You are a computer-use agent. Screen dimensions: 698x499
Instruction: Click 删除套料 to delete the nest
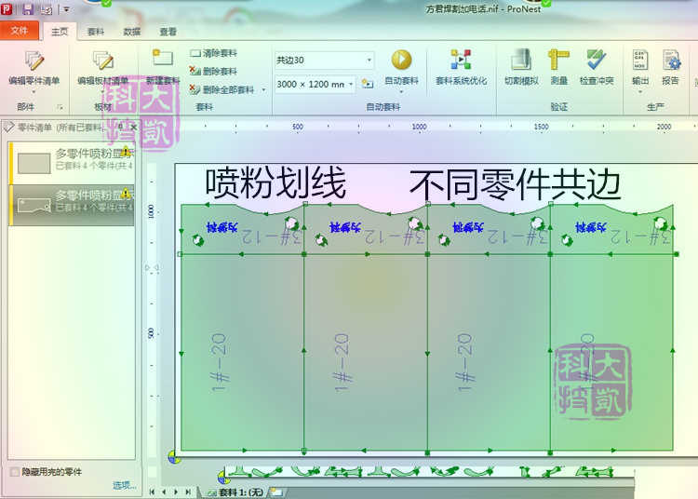pos(213,72)
